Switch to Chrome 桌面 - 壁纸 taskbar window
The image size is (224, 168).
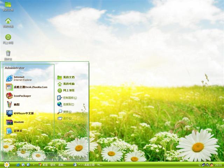(x=52, y=165)
